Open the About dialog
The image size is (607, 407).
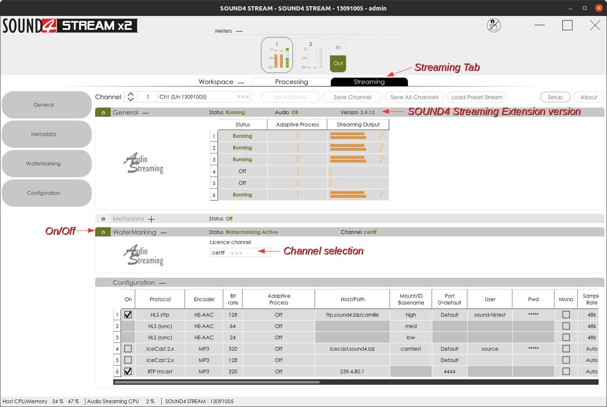[x=588, y=97]
